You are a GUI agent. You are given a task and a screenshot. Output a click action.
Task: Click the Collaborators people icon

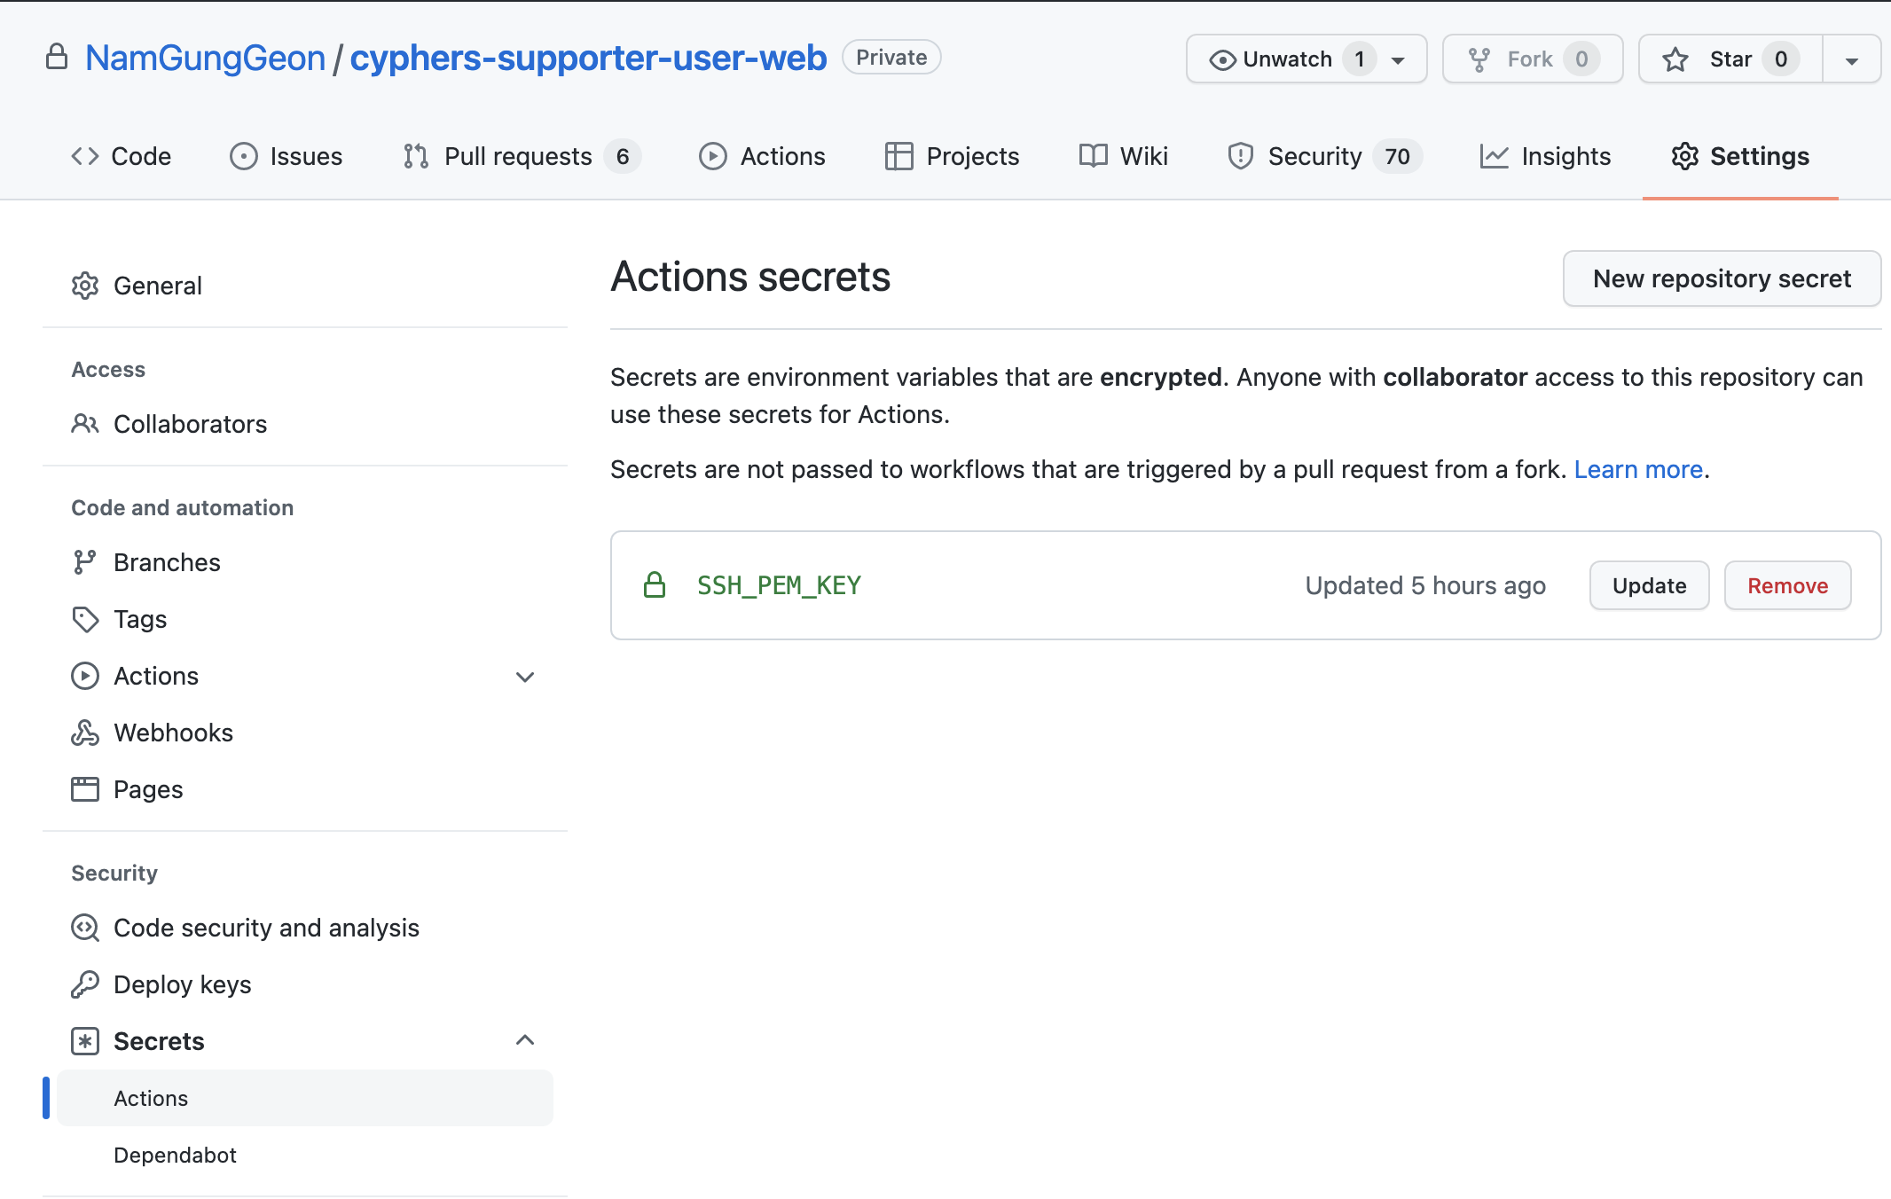pyautogui.click(x=85, y=424)
